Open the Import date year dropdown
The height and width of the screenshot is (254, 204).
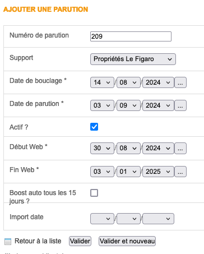coord(158,219)
